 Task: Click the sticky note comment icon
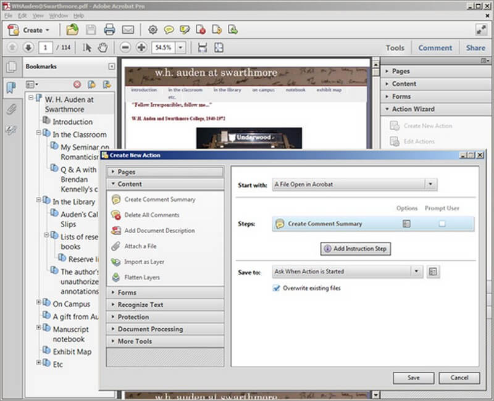169,30
